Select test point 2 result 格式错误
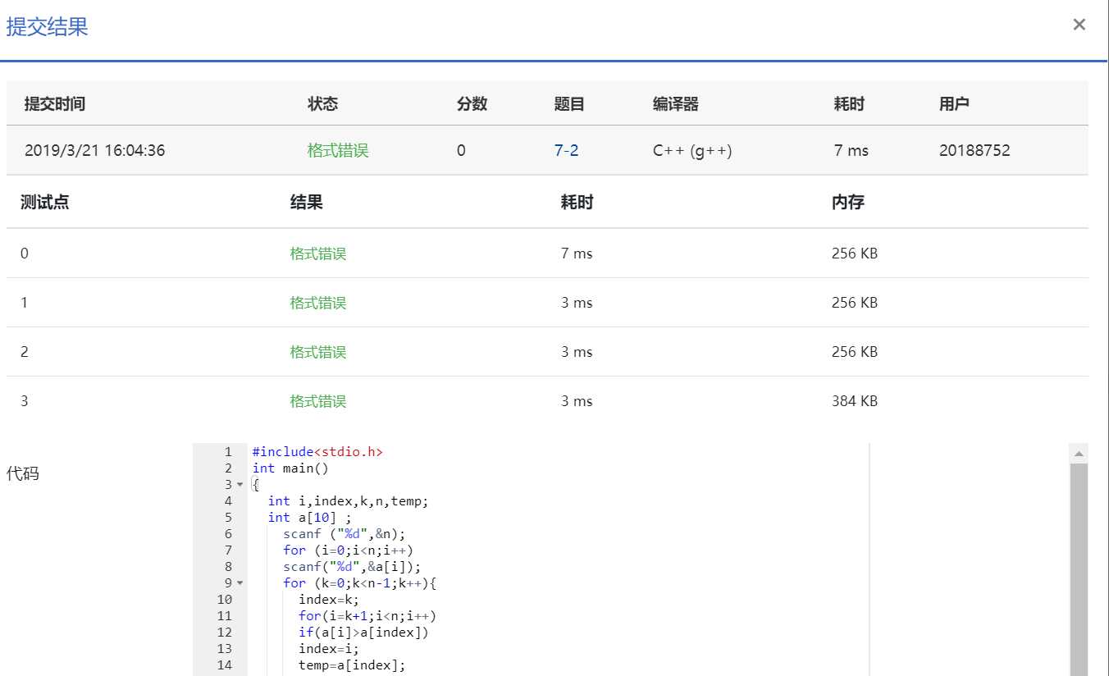The height and width of the screenshot is (676, 1109). [318, 352]
